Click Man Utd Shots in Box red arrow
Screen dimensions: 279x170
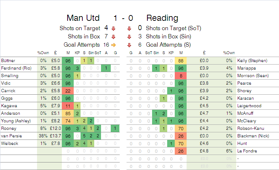[x=113, y=36]
